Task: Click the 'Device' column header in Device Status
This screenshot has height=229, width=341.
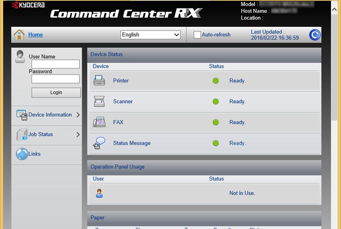Action: coord(101,66)
